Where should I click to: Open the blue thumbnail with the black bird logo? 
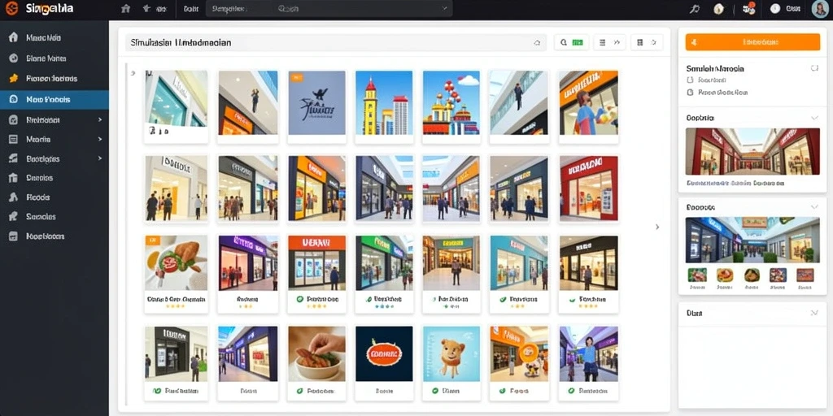point(316,103)
